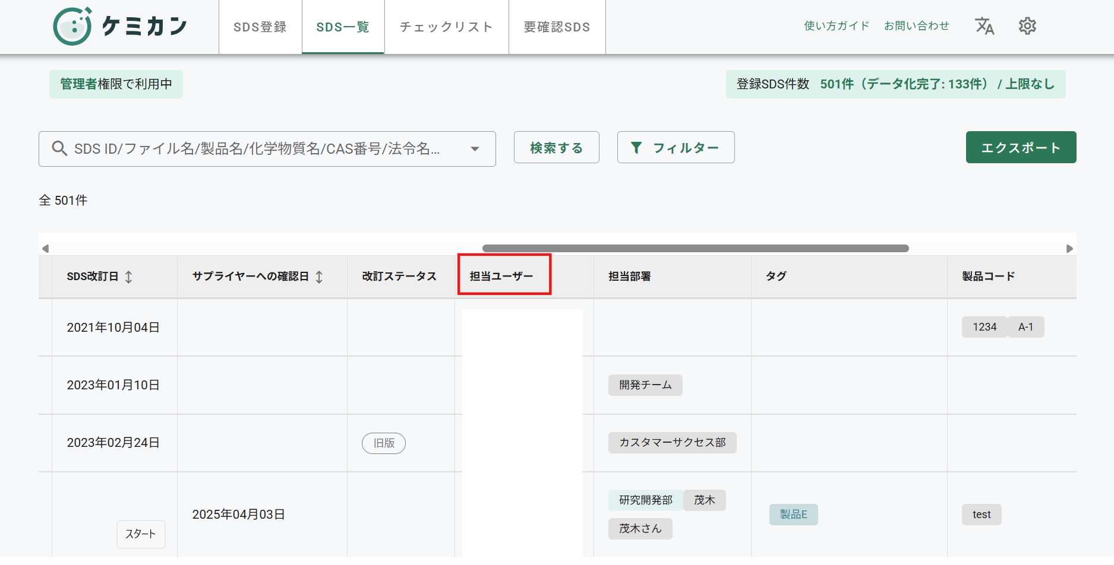Click the search magnifier icon
The width and height of the screenshot is (1114, 565).
pyautogui.click(x=59, y=148)
